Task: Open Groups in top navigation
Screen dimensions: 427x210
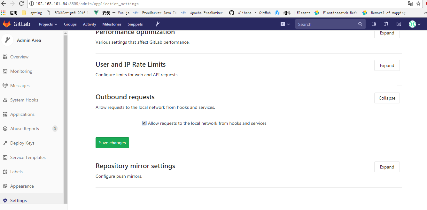Action: pos(70,24)
